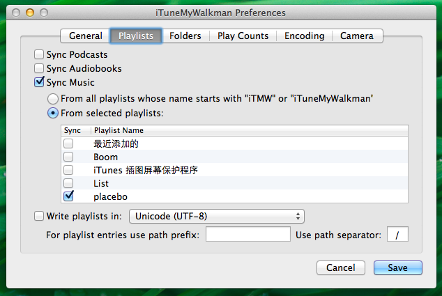
Task: Open the Camera preferences tab
Action: pyautogui.click(x=356, y=36)
